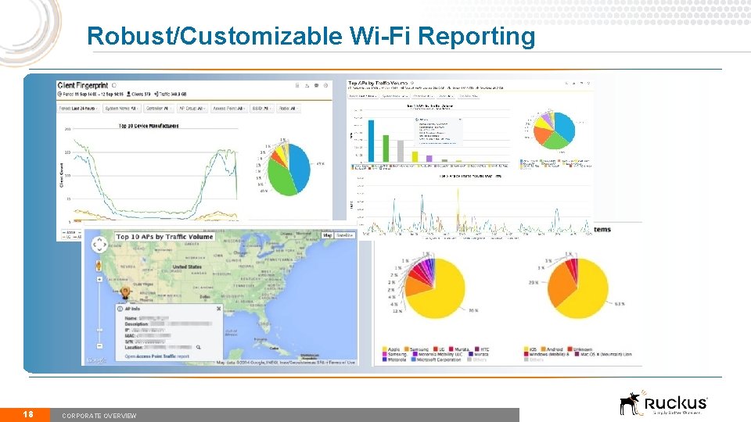
Task: Close the AP Info popup
Action: coord(219,309)
